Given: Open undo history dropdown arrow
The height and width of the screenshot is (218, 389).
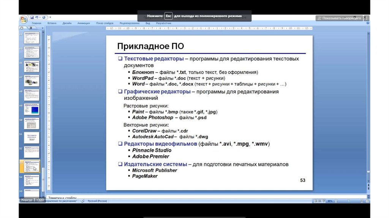Looking at the screenshot, I should [40, 17].
